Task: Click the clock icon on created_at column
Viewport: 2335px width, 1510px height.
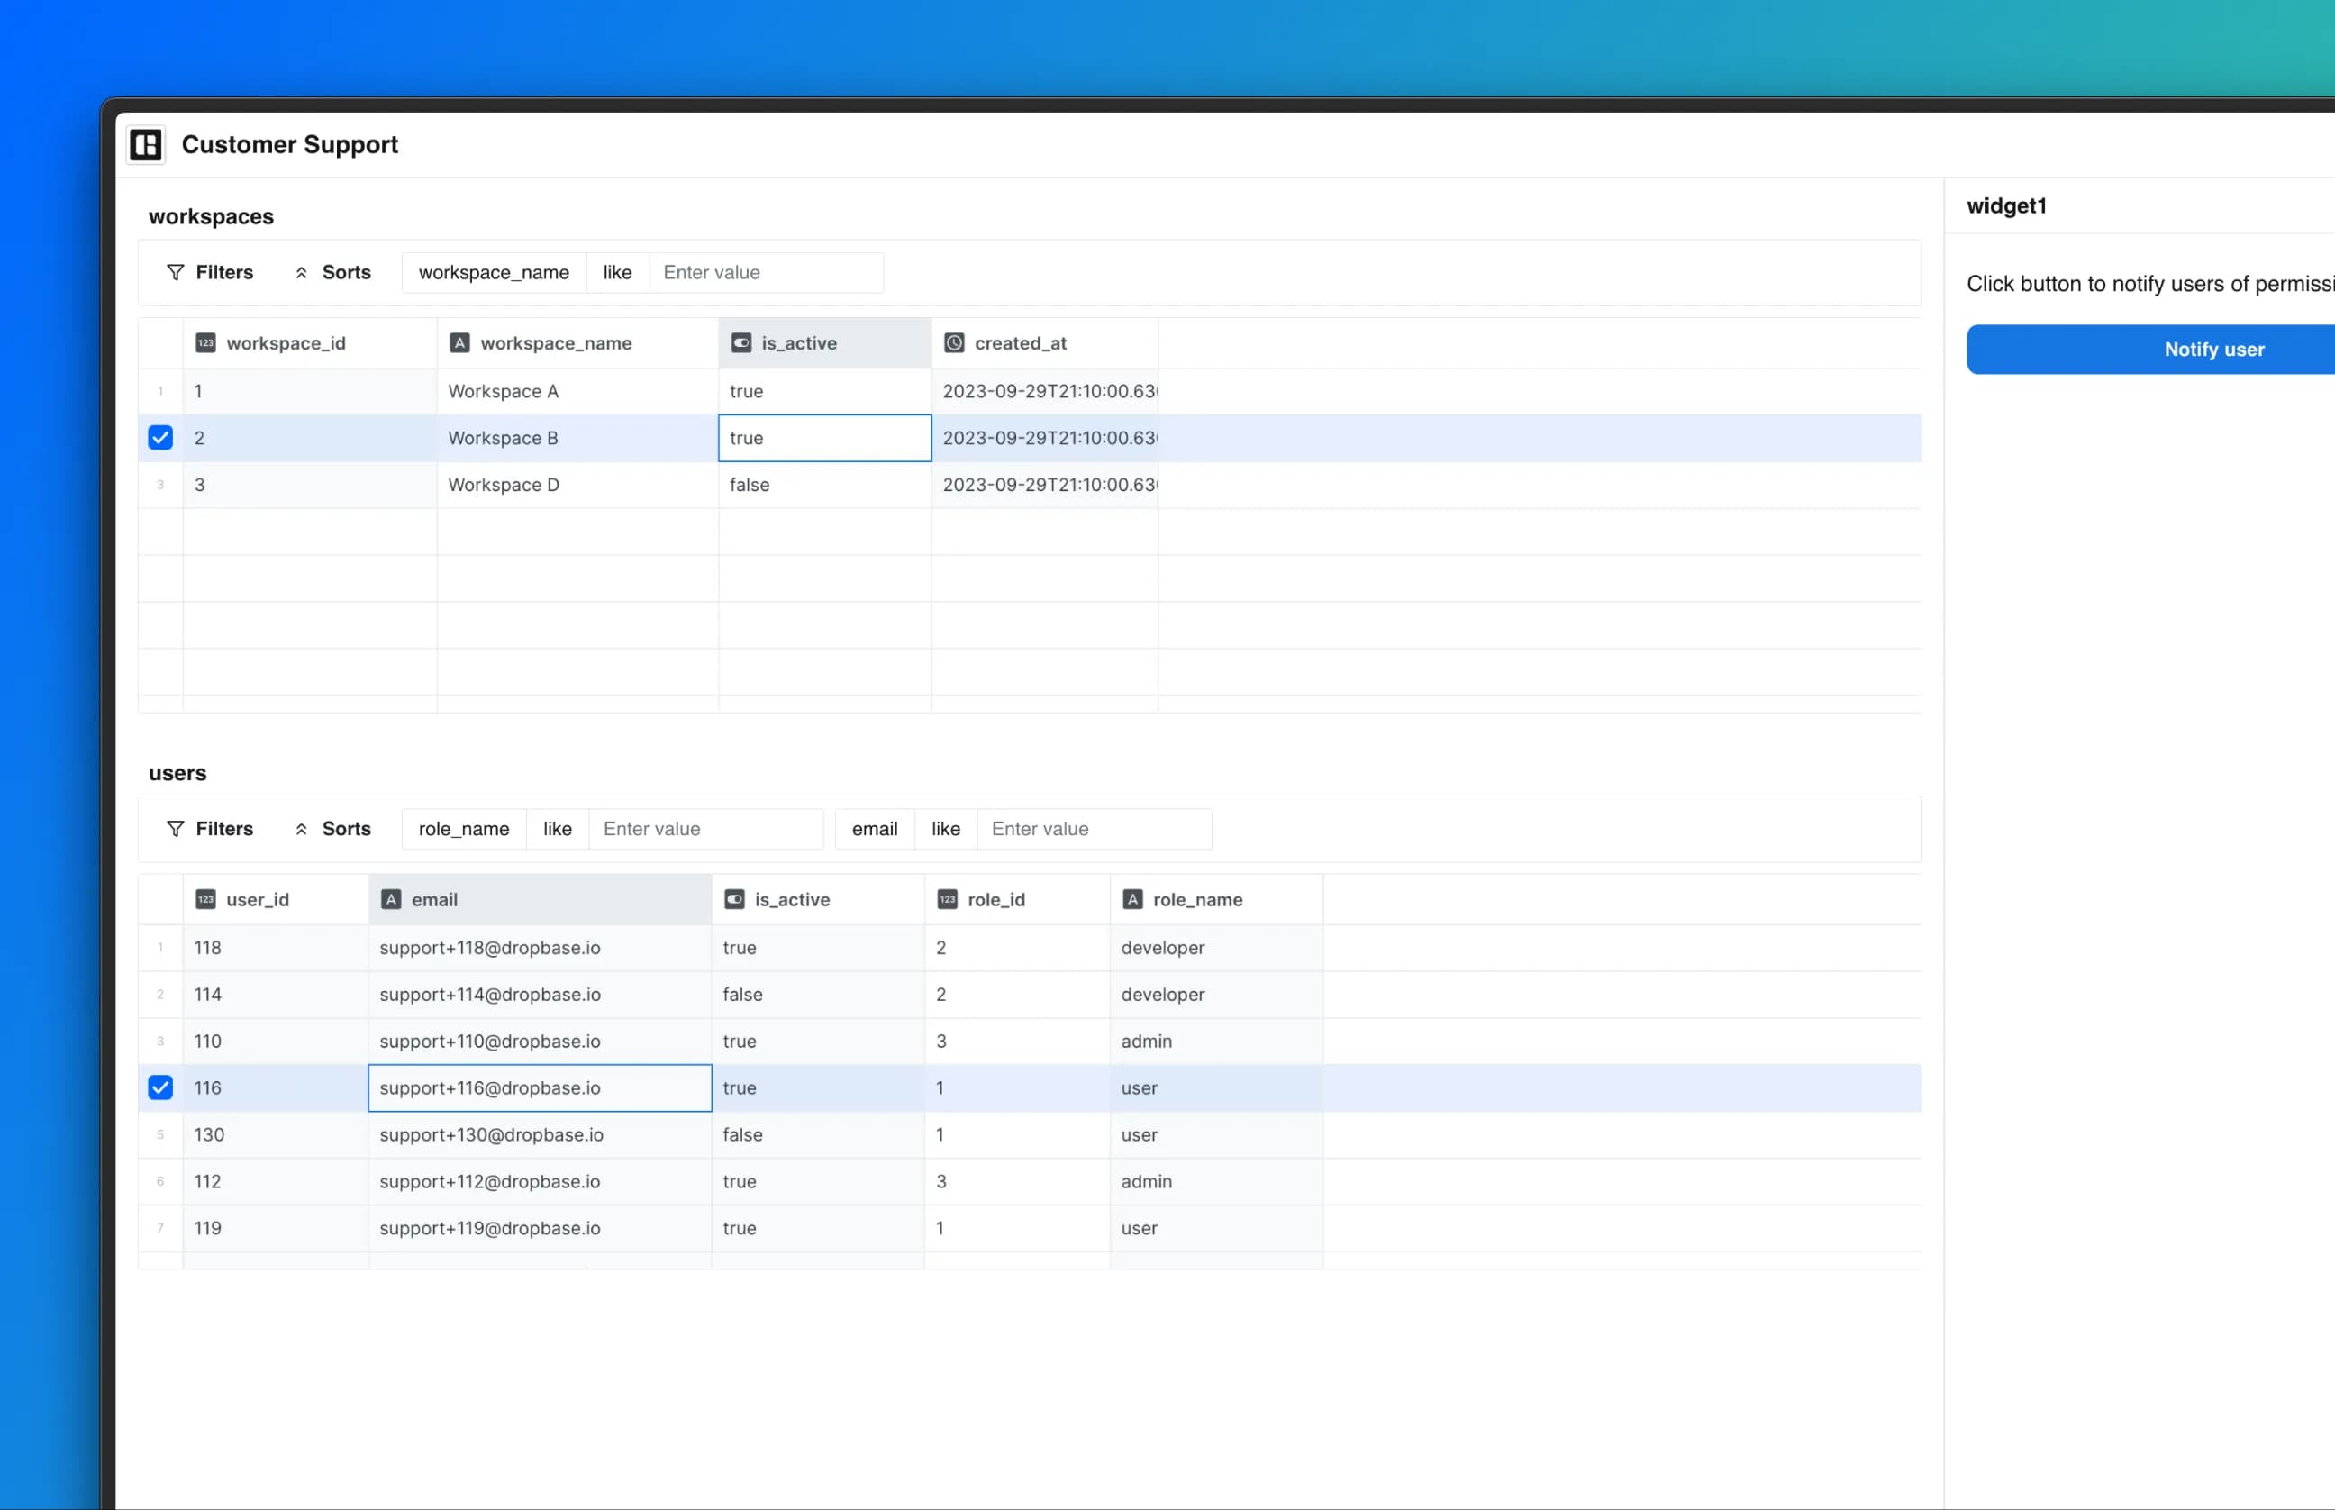Action: [x=953, y=342]
